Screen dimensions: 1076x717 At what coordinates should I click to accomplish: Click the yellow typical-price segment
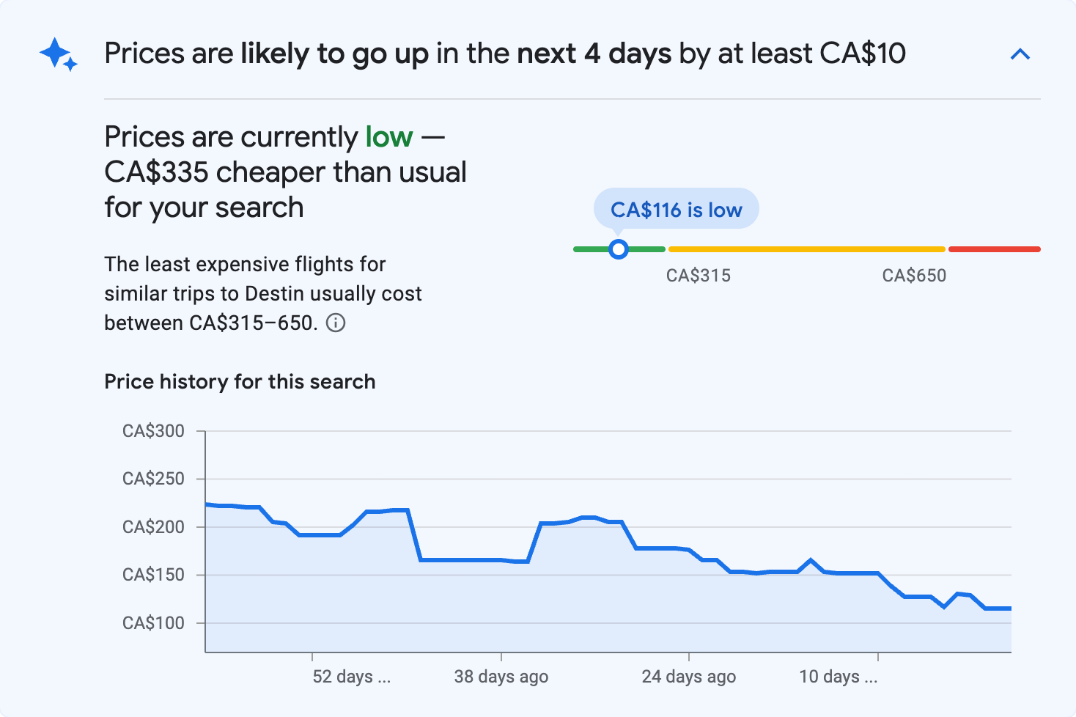pyautogui.click(x=806, y=249)
